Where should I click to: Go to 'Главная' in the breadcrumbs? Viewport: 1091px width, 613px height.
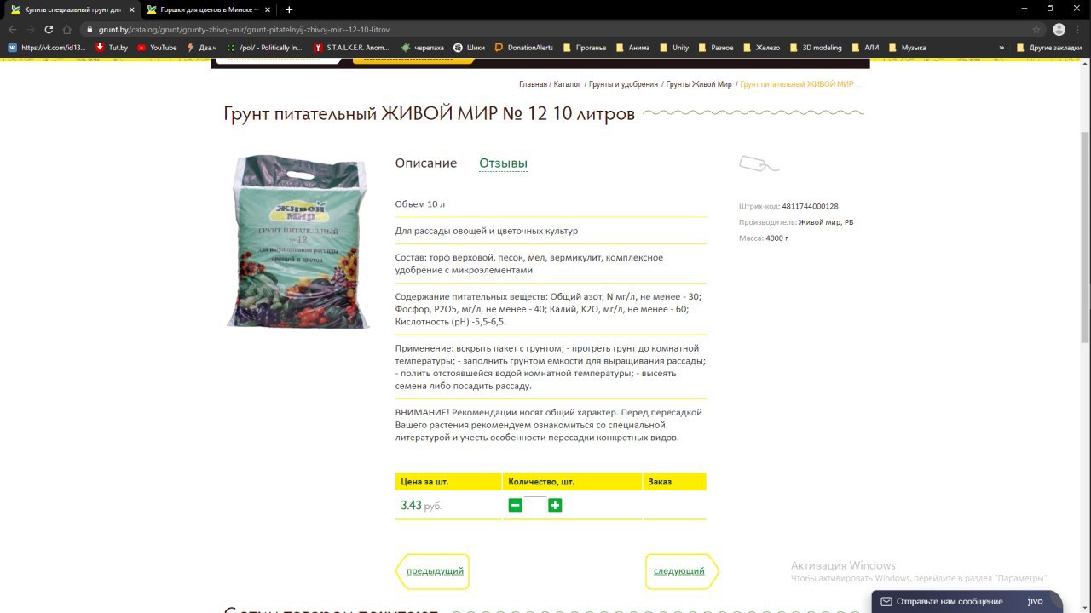coord(533,84)
